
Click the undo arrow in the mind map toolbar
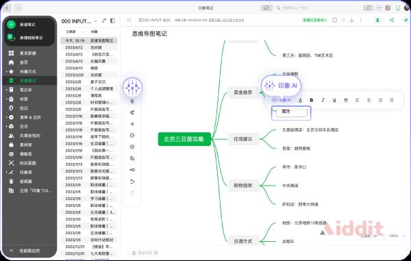132,182
